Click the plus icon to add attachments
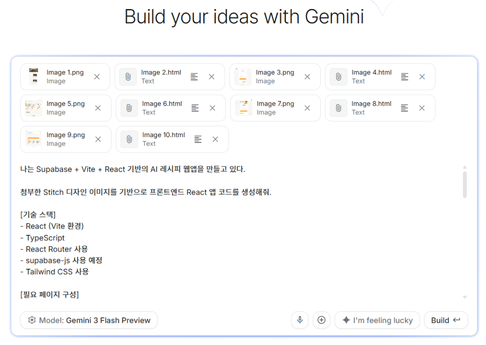The height and width of the screenshot is (345, 486). [x=322, y=320]
